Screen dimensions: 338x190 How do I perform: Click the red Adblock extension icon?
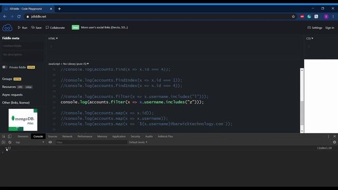point(302,16)
